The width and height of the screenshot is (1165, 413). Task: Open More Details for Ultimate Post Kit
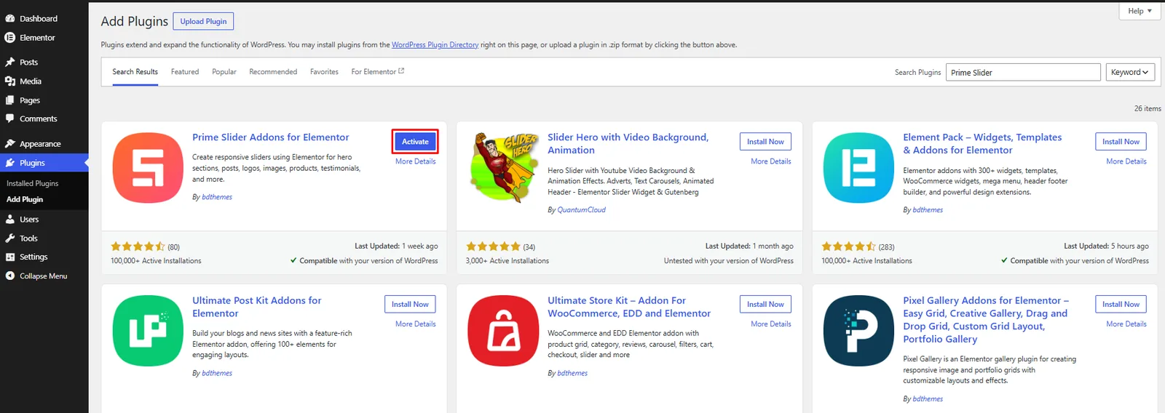coord(416,324)
